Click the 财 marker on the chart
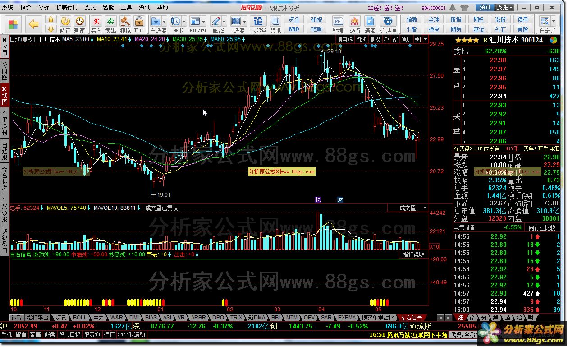568x347 pixels. 340,199
